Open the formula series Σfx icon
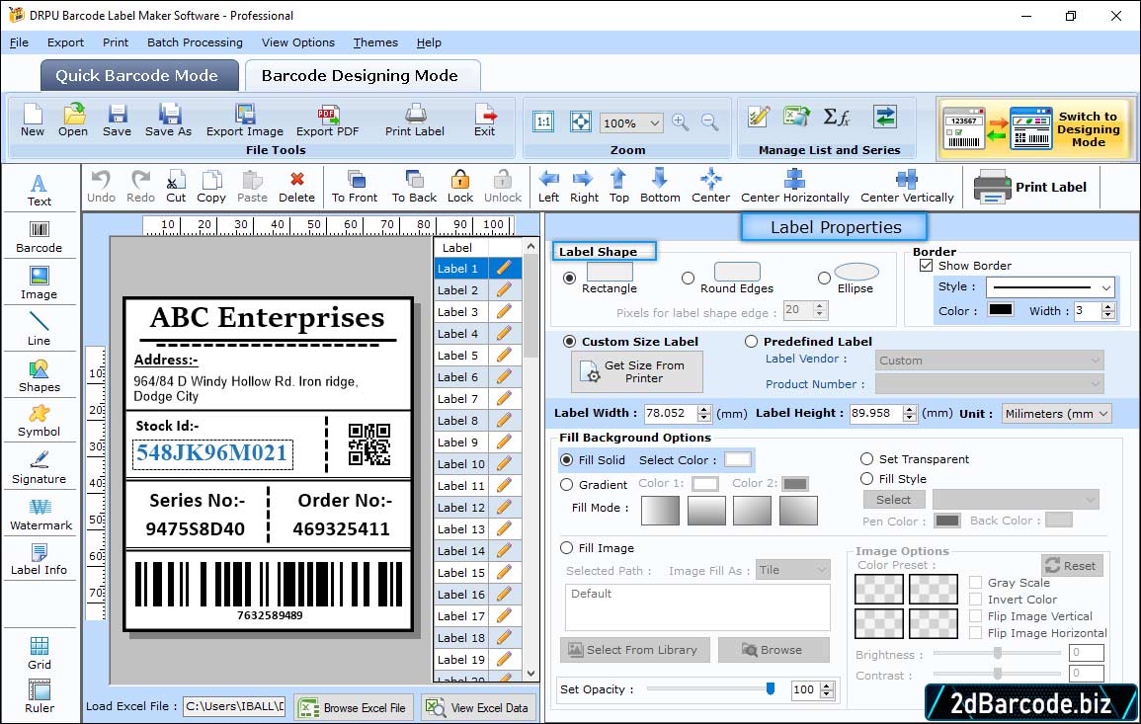Screen dimensions: 1141x724 tap(837, 117)
